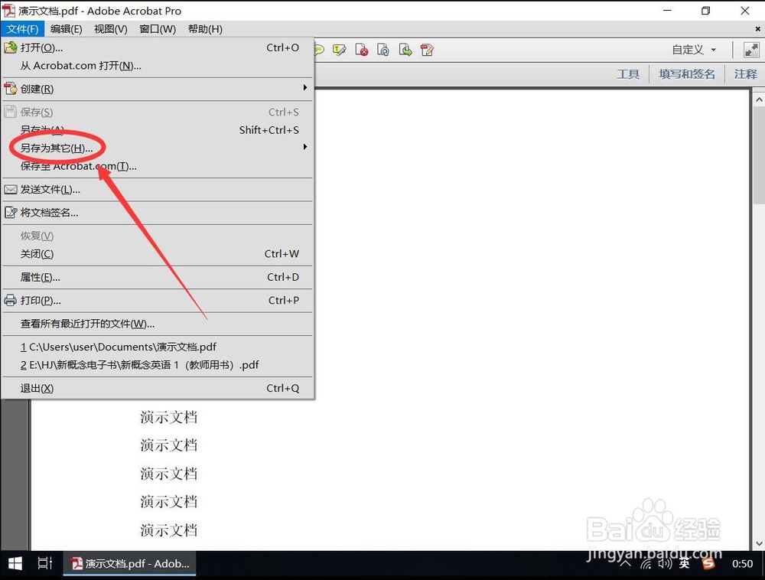
Task: Expand the 创建(R) submenu arrow
Action: point(304,88)
